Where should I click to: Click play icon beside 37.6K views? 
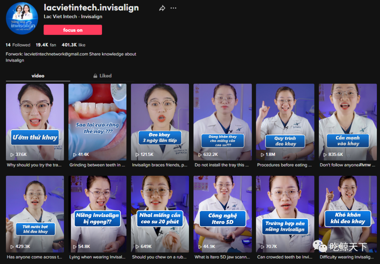(12, 155)
